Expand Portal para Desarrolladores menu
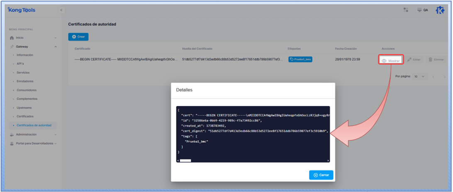The image size is (453, 192). pos(56,144)
